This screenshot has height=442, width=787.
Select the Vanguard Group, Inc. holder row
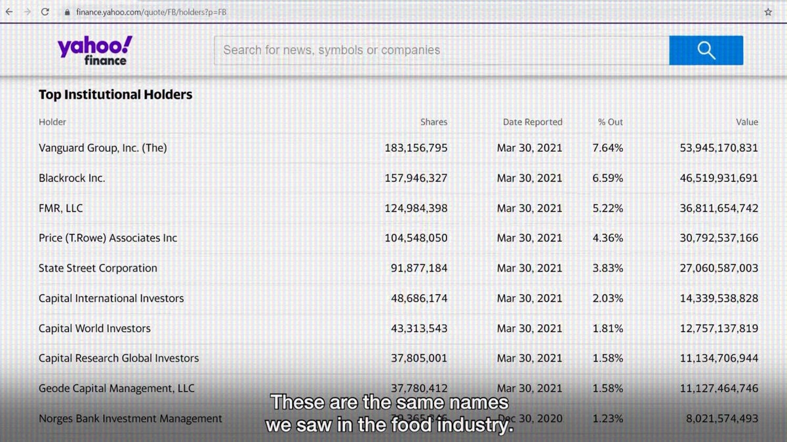tap(103, 148)
